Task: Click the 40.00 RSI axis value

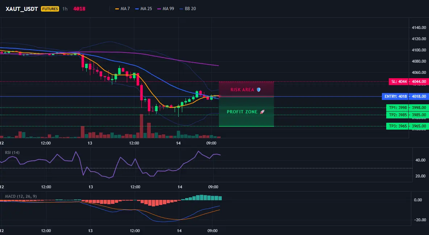Action: click(x=421, y=160)
